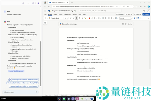Click the chat panel vertical scrollbar
The image size is (151, 101).
tap(41, 64)
